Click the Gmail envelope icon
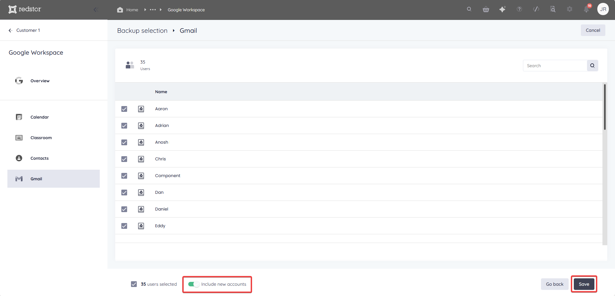The image size is (615, 296). pos(19,179)
